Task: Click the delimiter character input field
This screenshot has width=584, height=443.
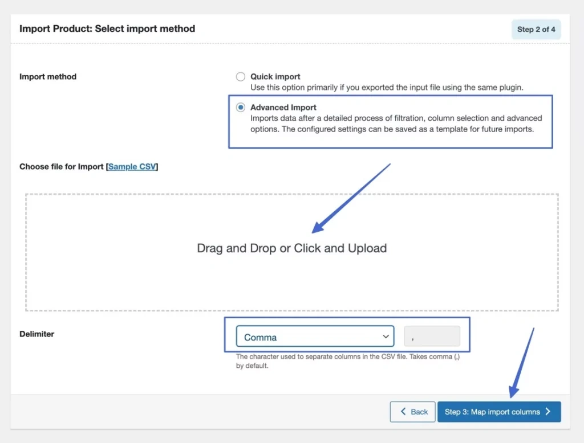Action: pyautogui.click(x=432, y=337)
